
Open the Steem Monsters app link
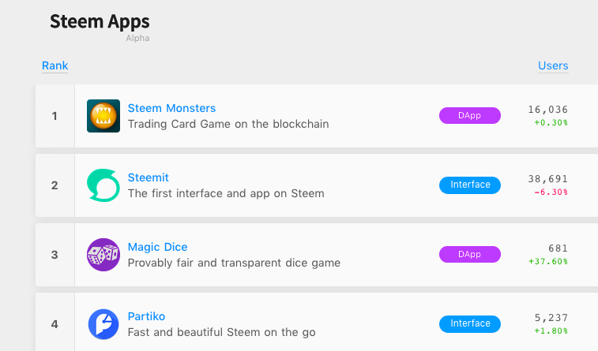click(x=171, y=108)
